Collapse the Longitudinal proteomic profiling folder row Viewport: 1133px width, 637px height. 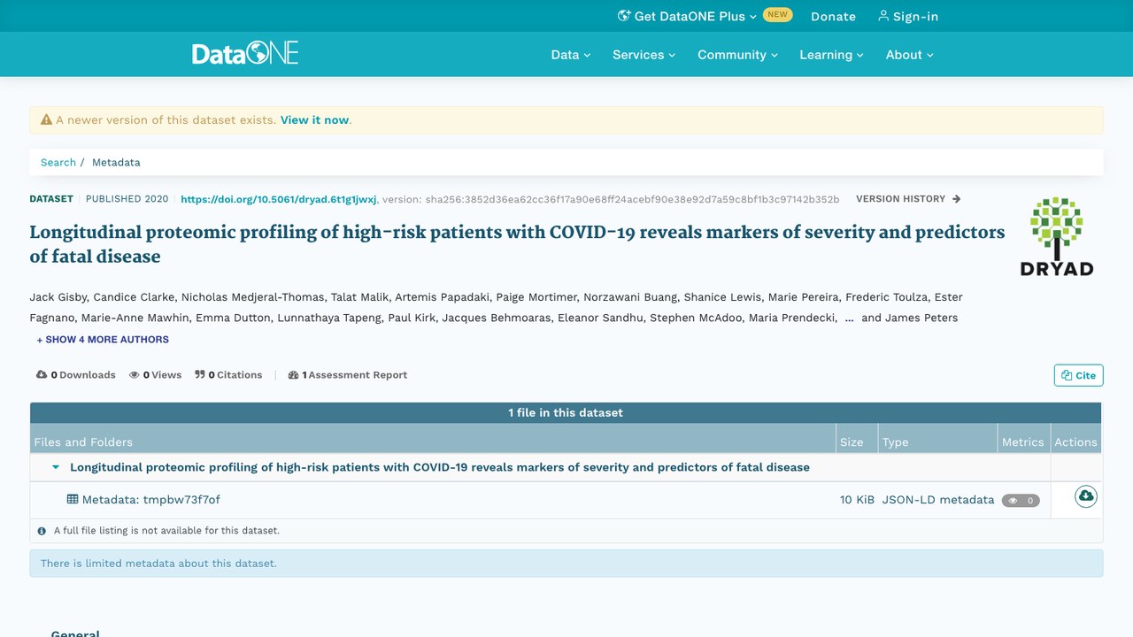pos(56,467)
